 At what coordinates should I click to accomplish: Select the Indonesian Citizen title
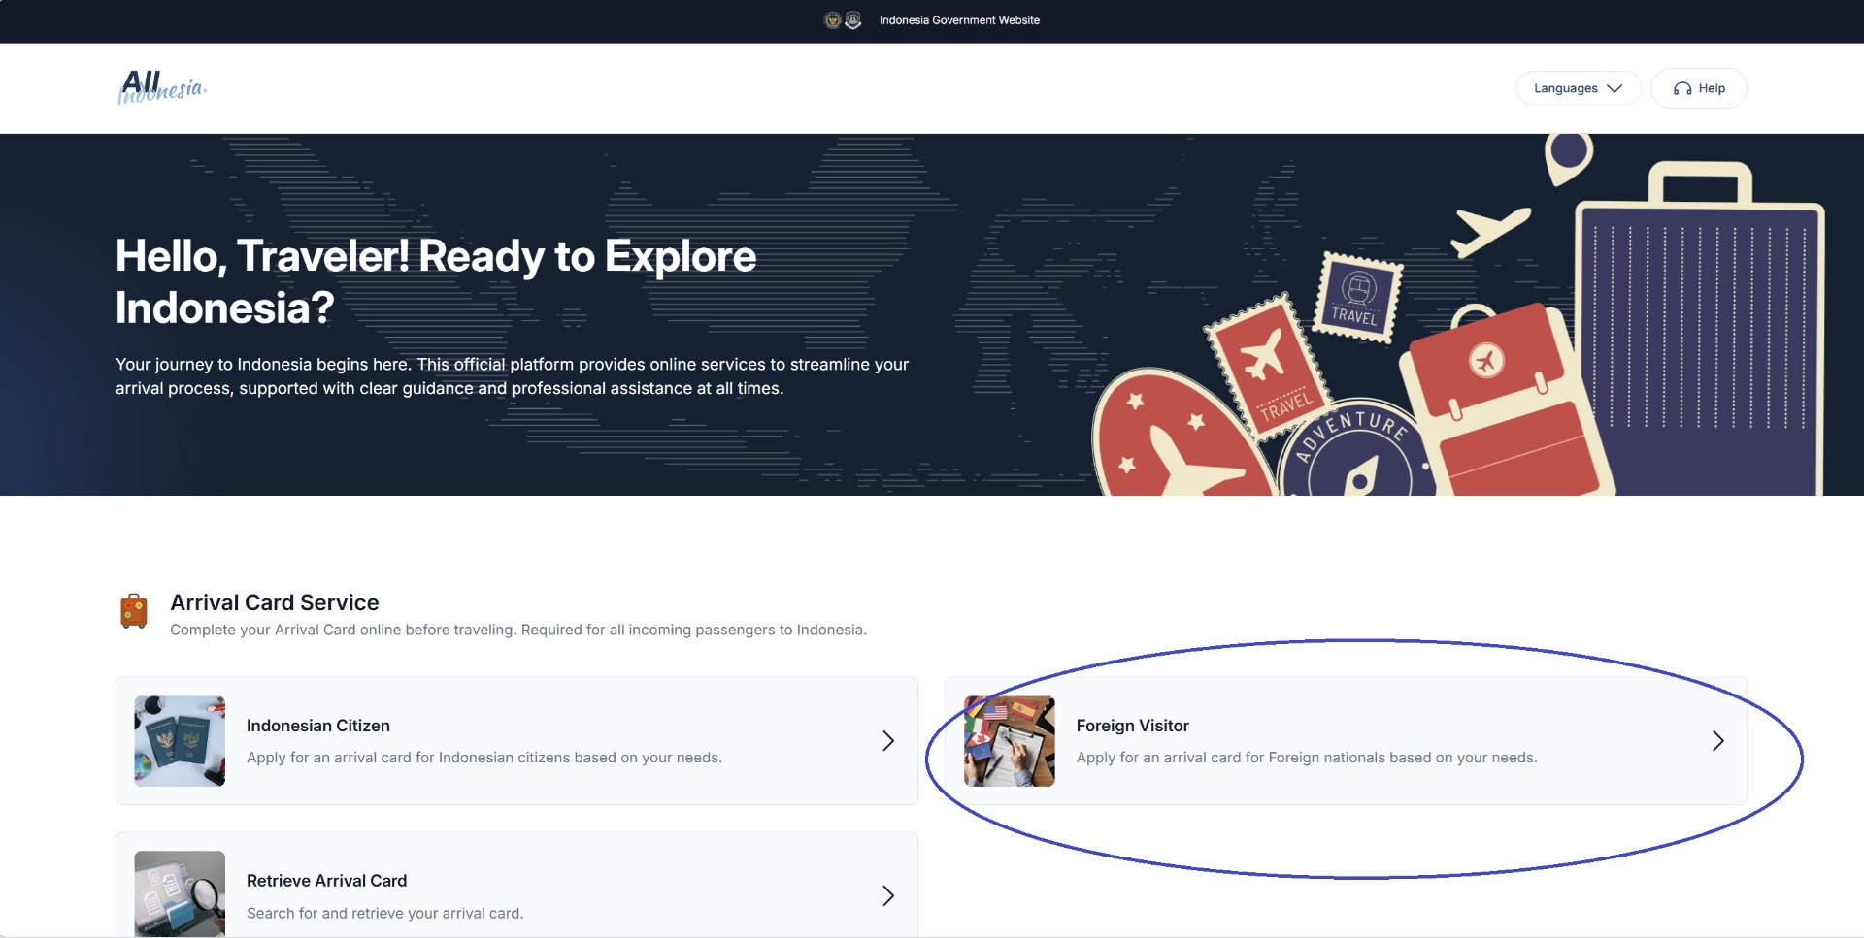point(318,726)
